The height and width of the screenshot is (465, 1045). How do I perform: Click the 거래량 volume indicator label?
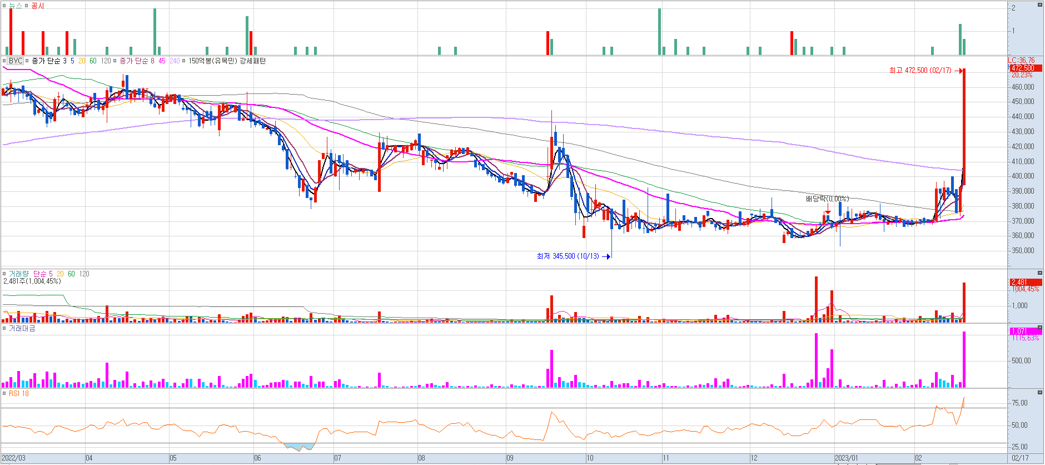tap(19, 274)
